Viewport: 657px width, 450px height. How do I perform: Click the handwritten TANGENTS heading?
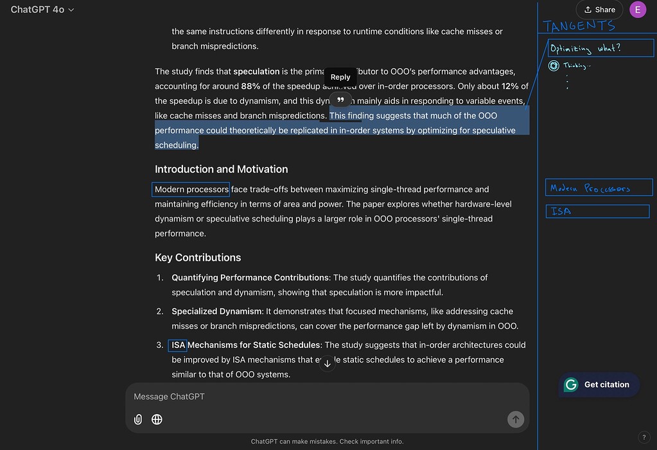[x=579, y=24]
